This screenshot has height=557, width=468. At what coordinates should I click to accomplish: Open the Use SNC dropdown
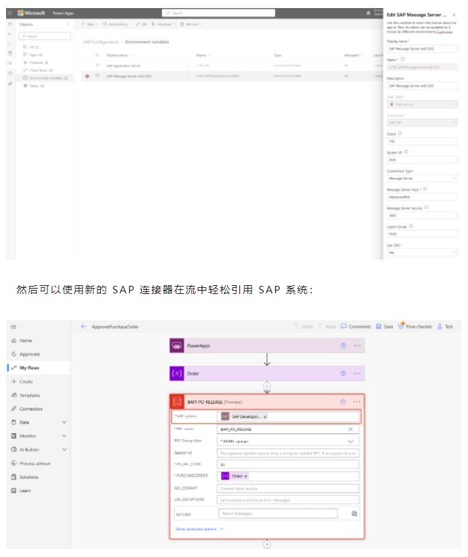click(x=422, y=252)
